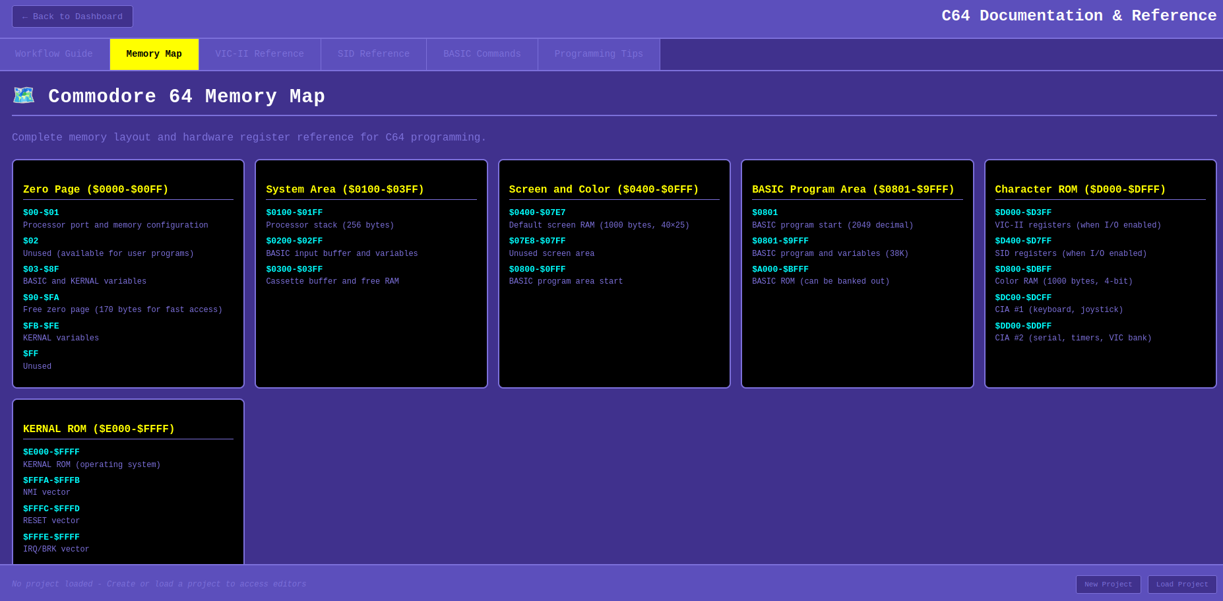Click the $00-$01 address entry
This screenshot has height=601, width=1223.
coord(41,212)
